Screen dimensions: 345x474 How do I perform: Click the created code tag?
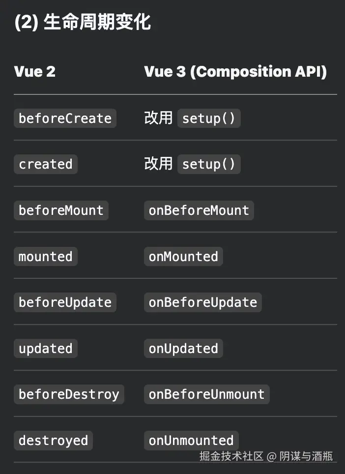pyautogui.click(x=45, y=164)
